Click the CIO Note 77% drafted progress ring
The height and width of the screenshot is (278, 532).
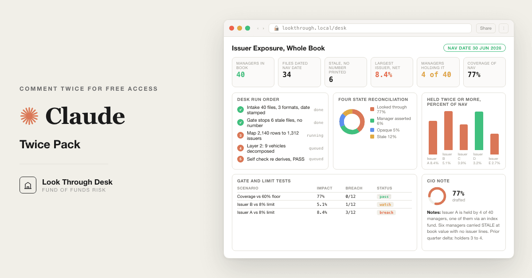[437, 196]
